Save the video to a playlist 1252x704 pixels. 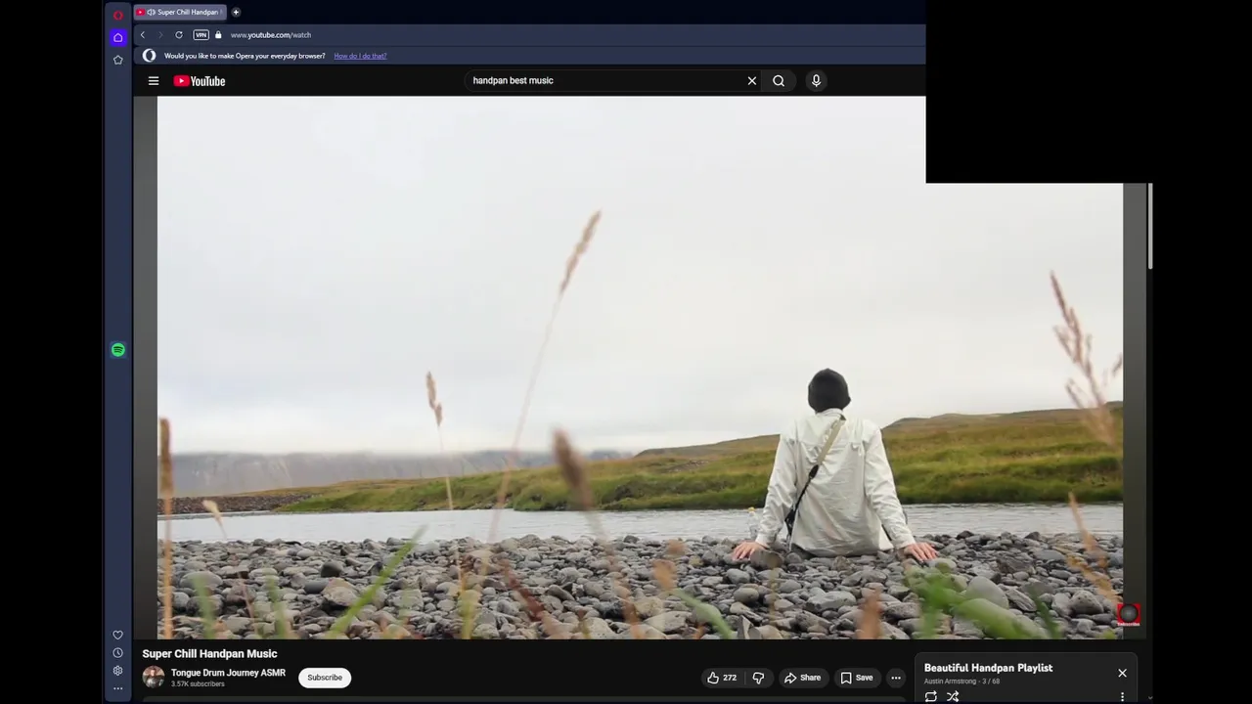[856, 678]
